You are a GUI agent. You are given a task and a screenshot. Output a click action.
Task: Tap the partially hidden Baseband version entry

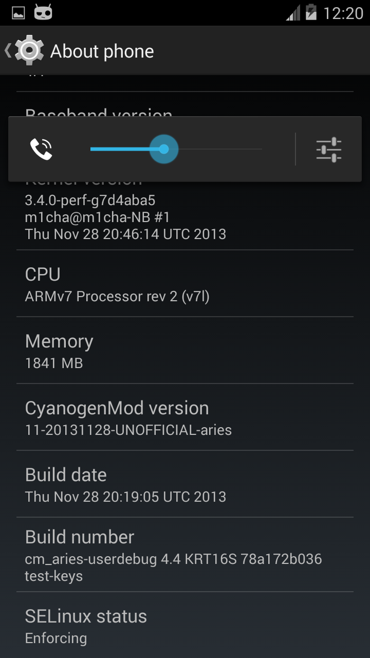(x=185, y=104)
